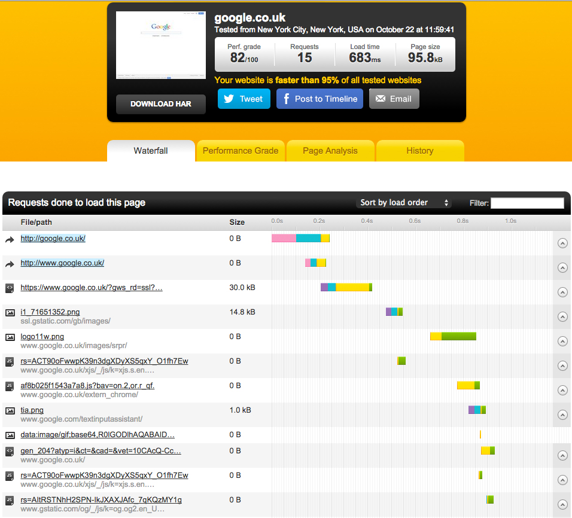The width and height of the screenshot is (572, 518).
Task: Expand the tia.png request details
Action: [x=562, y=415]
